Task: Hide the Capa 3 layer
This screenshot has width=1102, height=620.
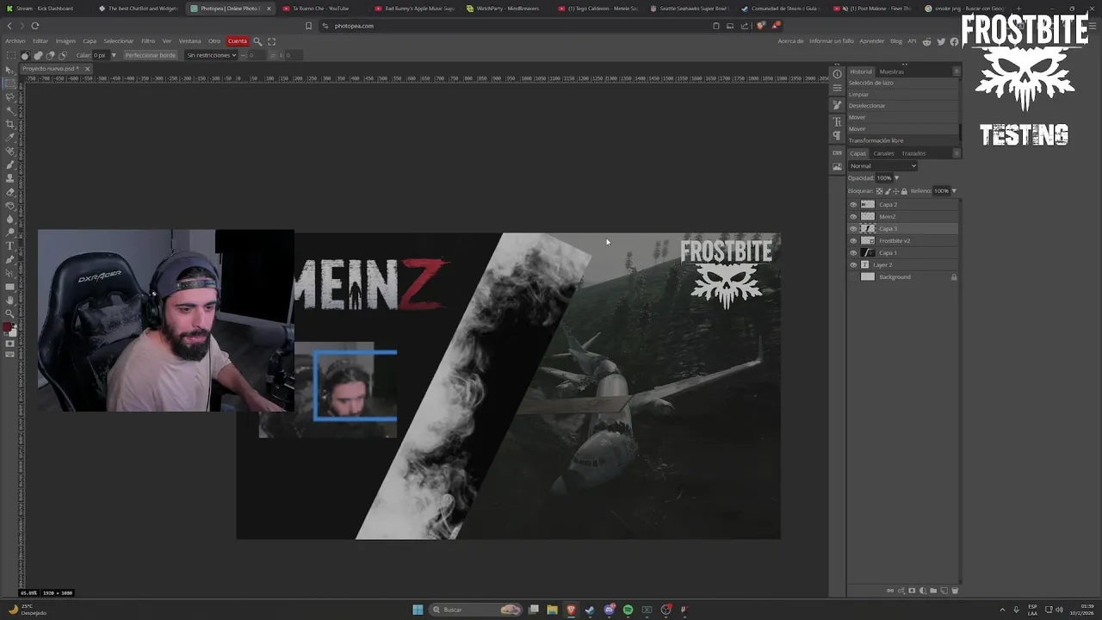Action: coord(853,228)
